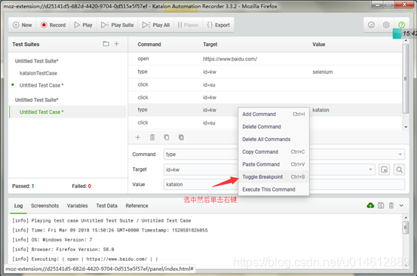Image resolution: width=417 pixels, height=276 pixels.
Task: Switch to the Variables tab
Action: 77,206
